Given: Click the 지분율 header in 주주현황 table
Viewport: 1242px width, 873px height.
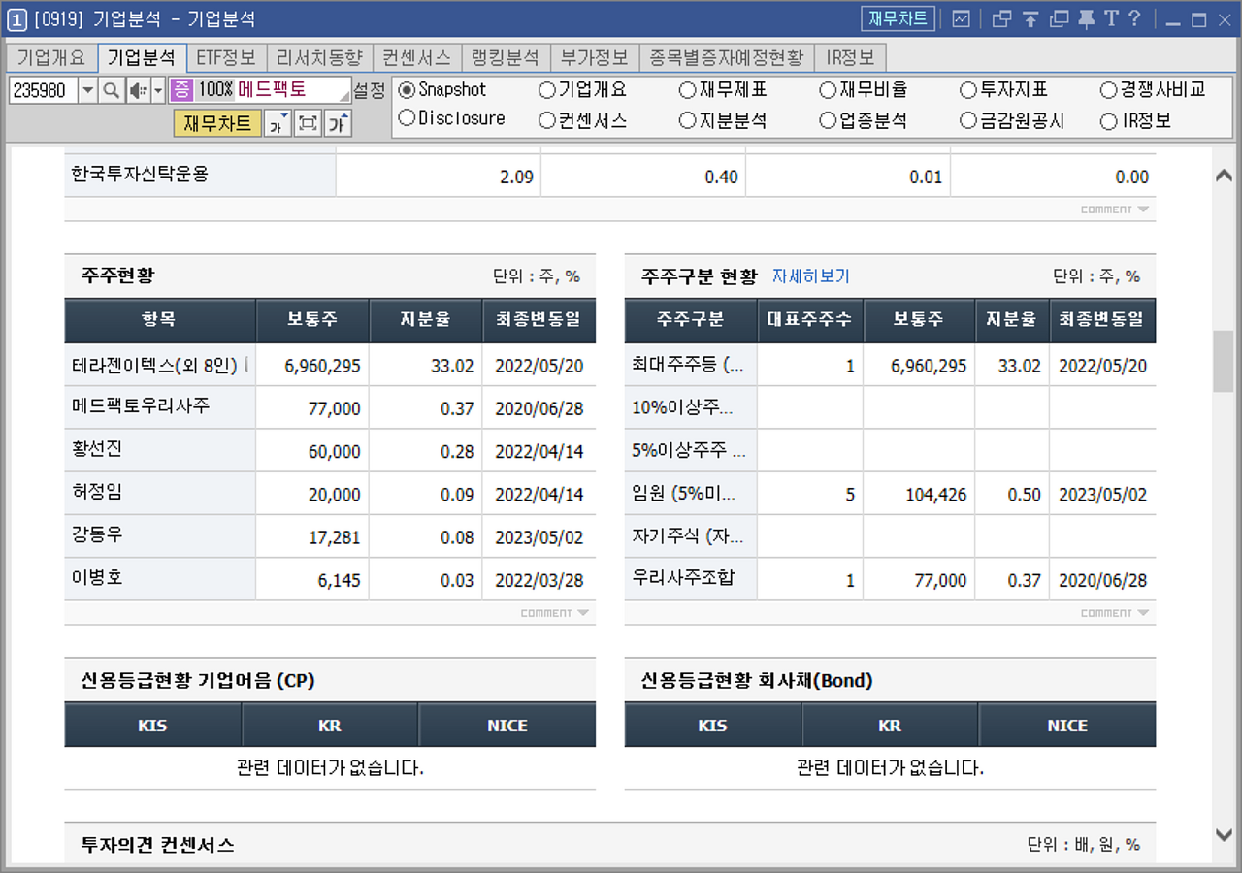Looking at the screenshot, I should (426, 319).
